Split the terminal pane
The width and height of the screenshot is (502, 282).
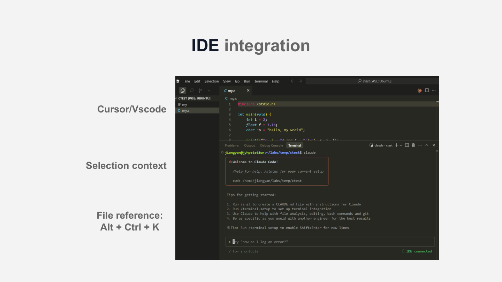click(x=407, y=146)
